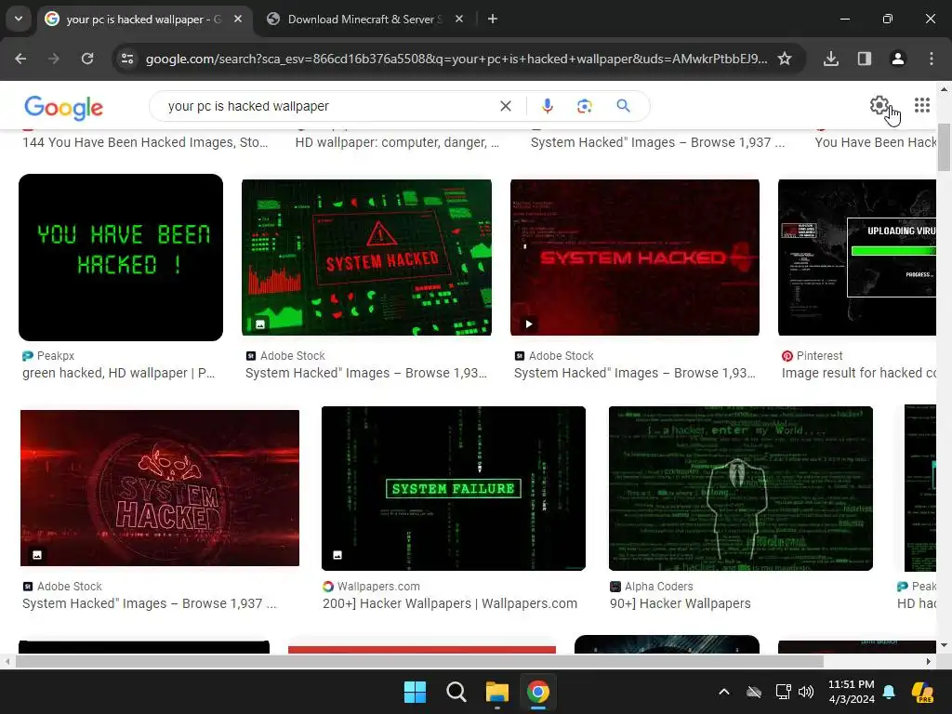Open green-red SYSTEM HACKED warning image
This screenshot has width=952, height=714.
(366, 258)
